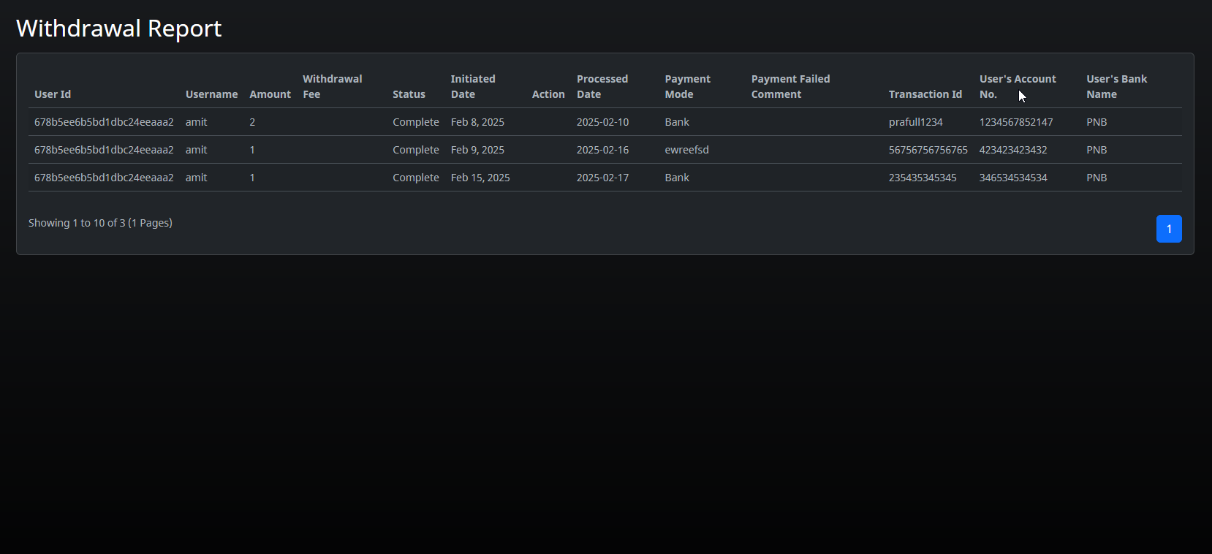The width and height of the screenshot is (1212, 554).
Task: Click the User's Bank Name header
Action: [x=1116, y=86]
